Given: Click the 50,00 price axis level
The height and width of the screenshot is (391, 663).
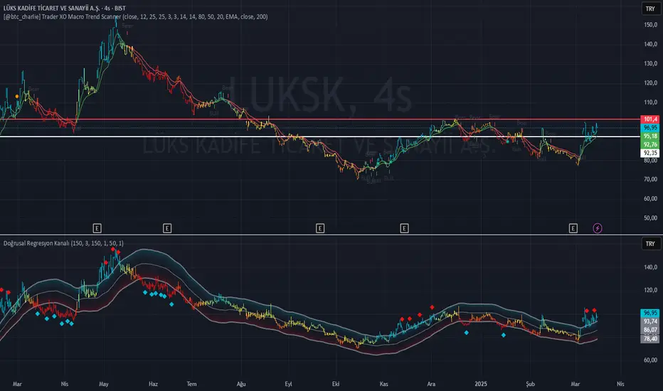Looking at the screenshot, I should [650, 218].
